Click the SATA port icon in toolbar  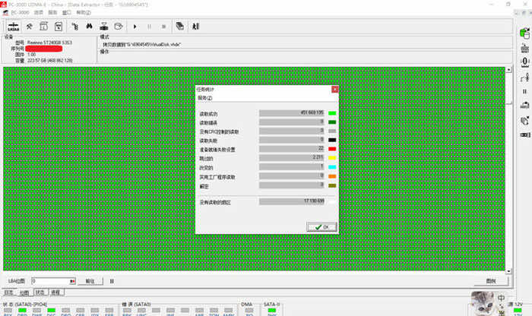coord(13,26)
